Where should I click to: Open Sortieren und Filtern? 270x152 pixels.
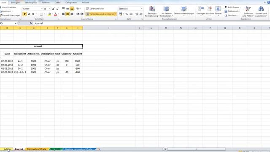pyautogui.click(x=248, y=11)
